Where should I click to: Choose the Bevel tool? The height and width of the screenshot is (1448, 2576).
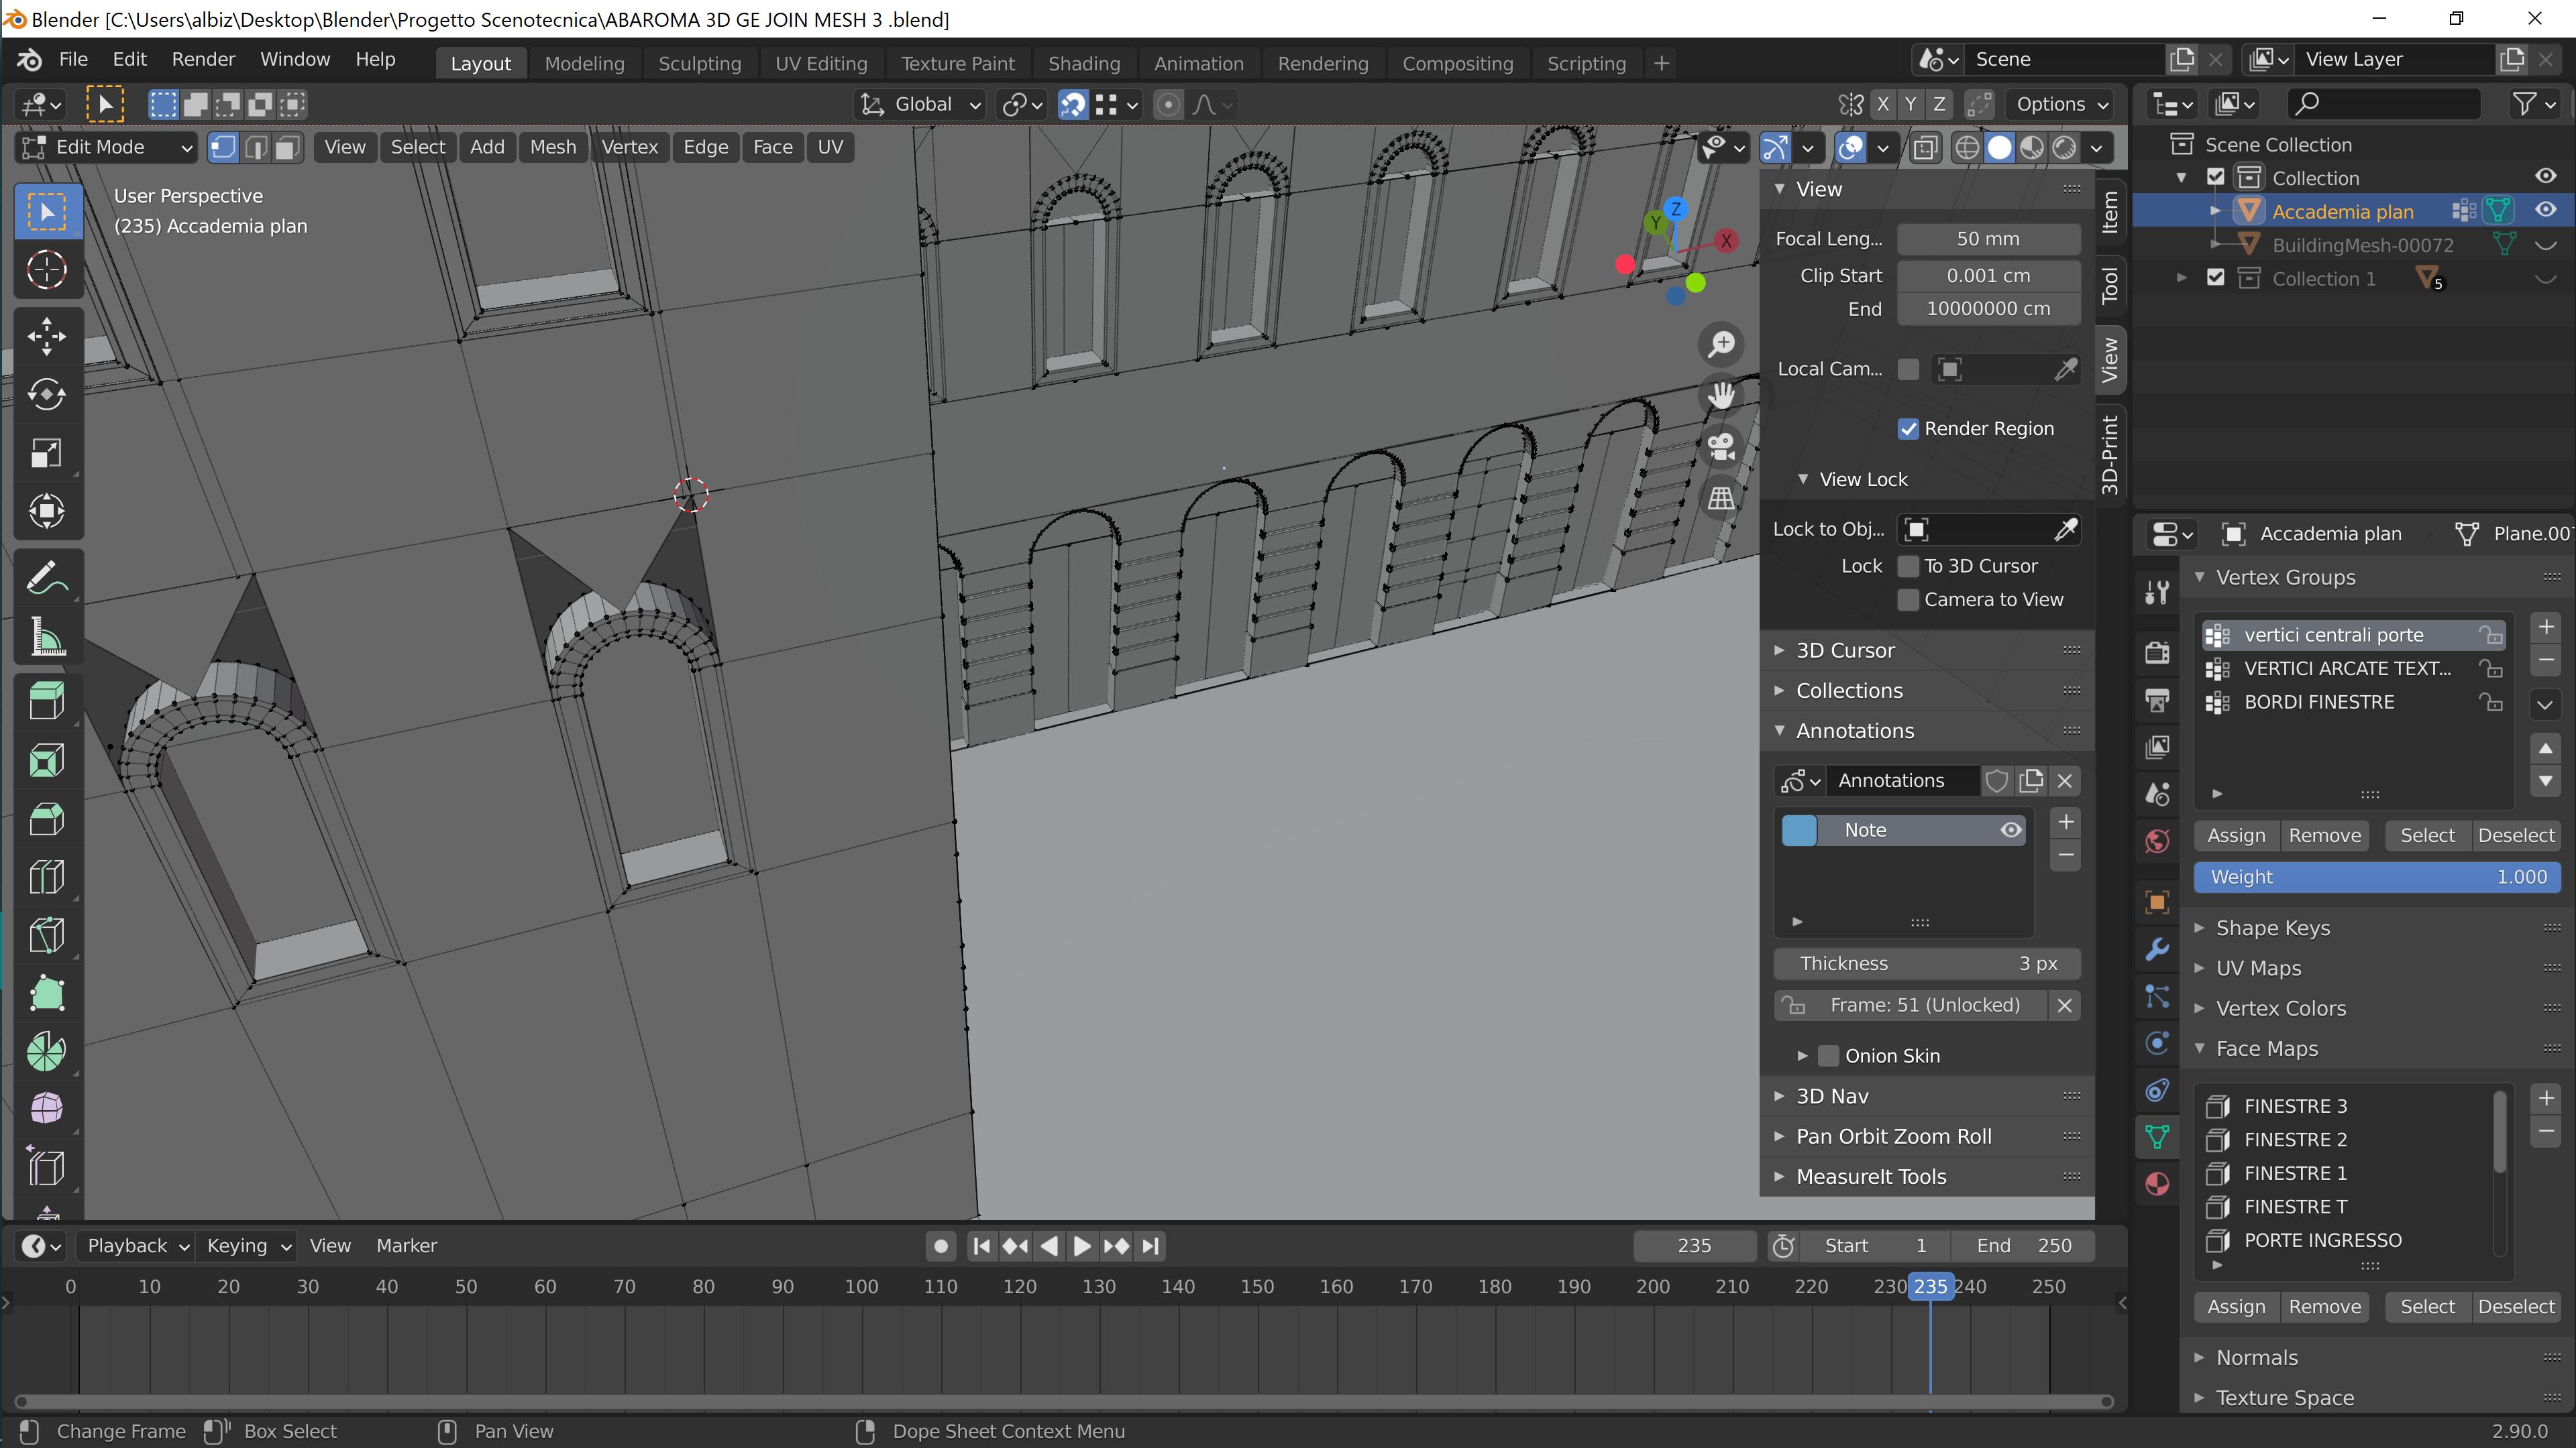point(47,819)
